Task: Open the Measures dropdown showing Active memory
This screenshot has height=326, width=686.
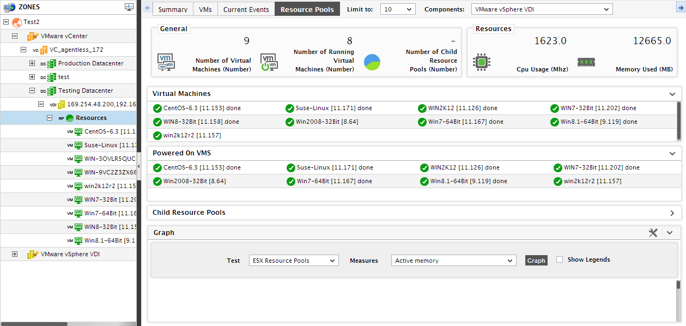Action: click(x=453, y=261)
